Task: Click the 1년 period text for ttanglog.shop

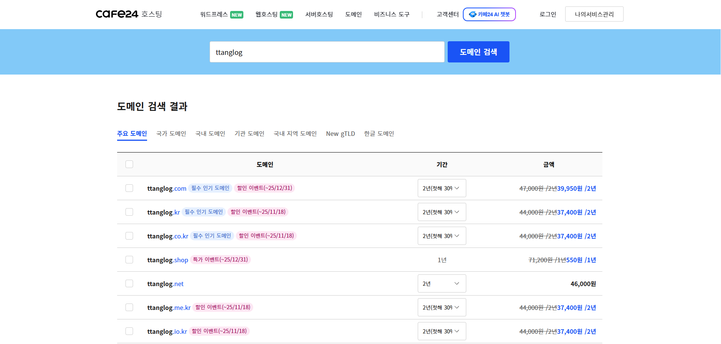Action: [442, 260]
